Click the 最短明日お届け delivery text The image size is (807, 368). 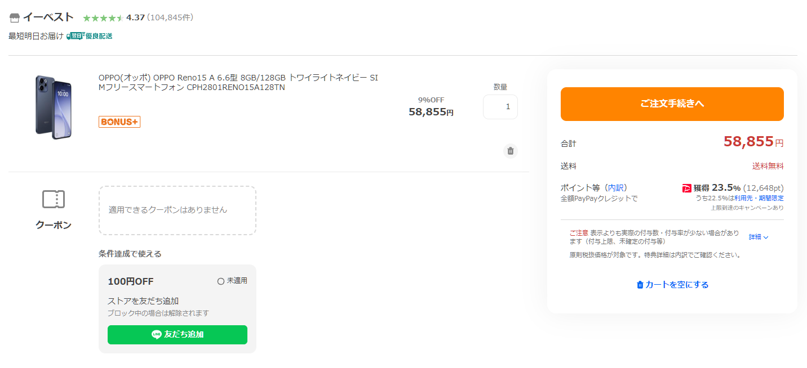coord(36,36)
